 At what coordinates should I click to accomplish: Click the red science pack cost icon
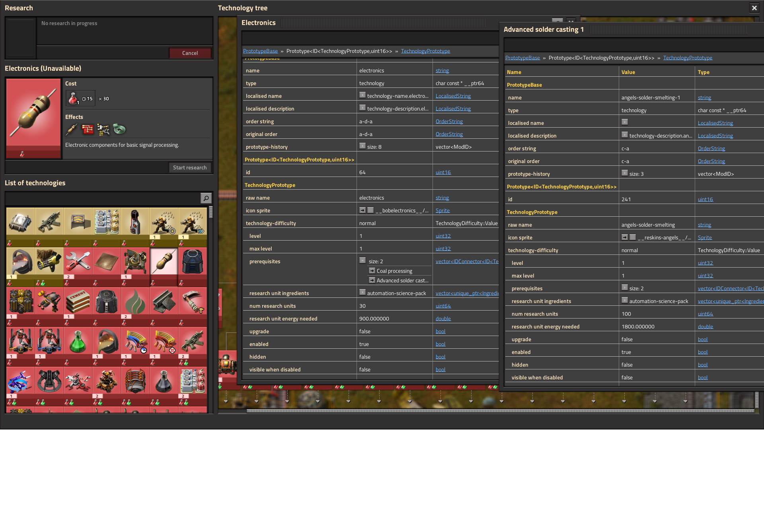pyautogui.click(x=73, y=98)
